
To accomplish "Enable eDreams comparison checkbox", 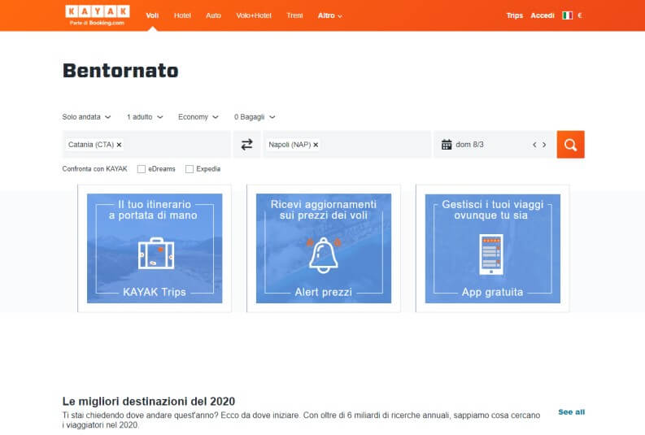I will click(141, 169).
